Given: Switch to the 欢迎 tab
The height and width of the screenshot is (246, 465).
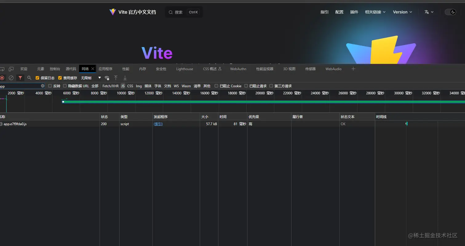Looking at the screenshot, I should pyautogui.click(x=24, y=69).
